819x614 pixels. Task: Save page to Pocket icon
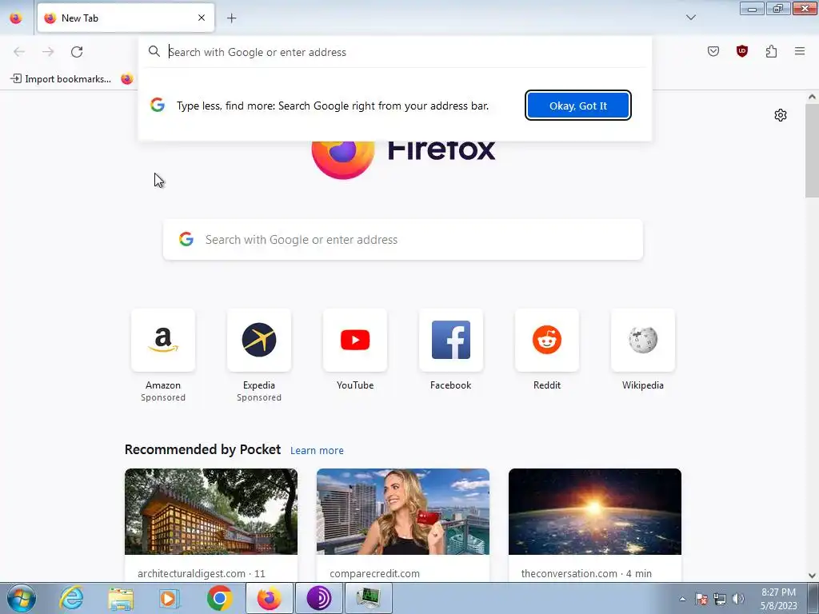coord(713,51)
